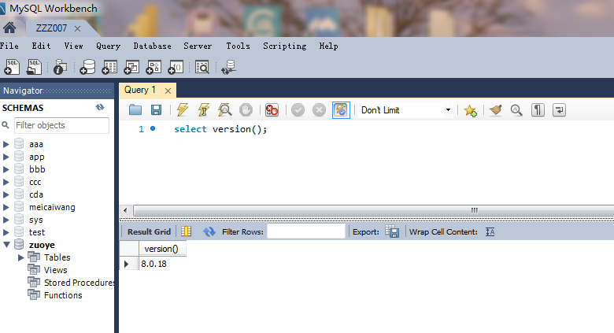Open the Edit menu
This screenshot has width=614, height=333.
point(41,46)
